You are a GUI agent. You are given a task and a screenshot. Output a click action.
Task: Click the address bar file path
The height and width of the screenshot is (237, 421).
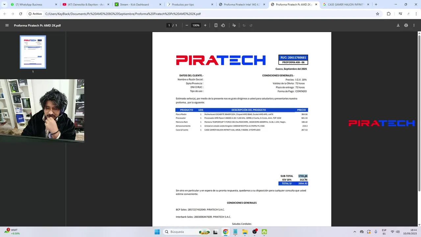pyautogui.click(x=123, y=14)
